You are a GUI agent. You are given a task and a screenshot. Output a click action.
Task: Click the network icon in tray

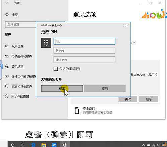coord(154,145)
